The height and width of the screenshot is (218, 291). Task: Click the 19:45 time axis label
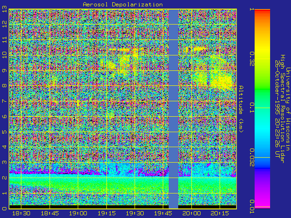(x=163, y=213)
